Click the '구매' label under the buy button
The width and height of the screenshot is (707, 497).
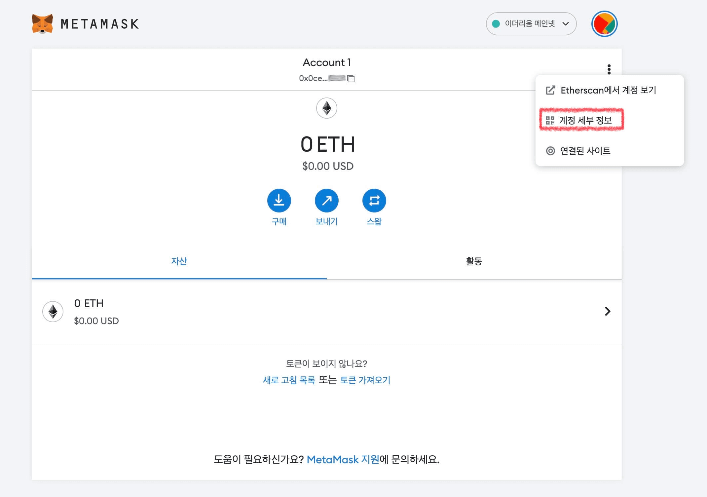(279, 221)
